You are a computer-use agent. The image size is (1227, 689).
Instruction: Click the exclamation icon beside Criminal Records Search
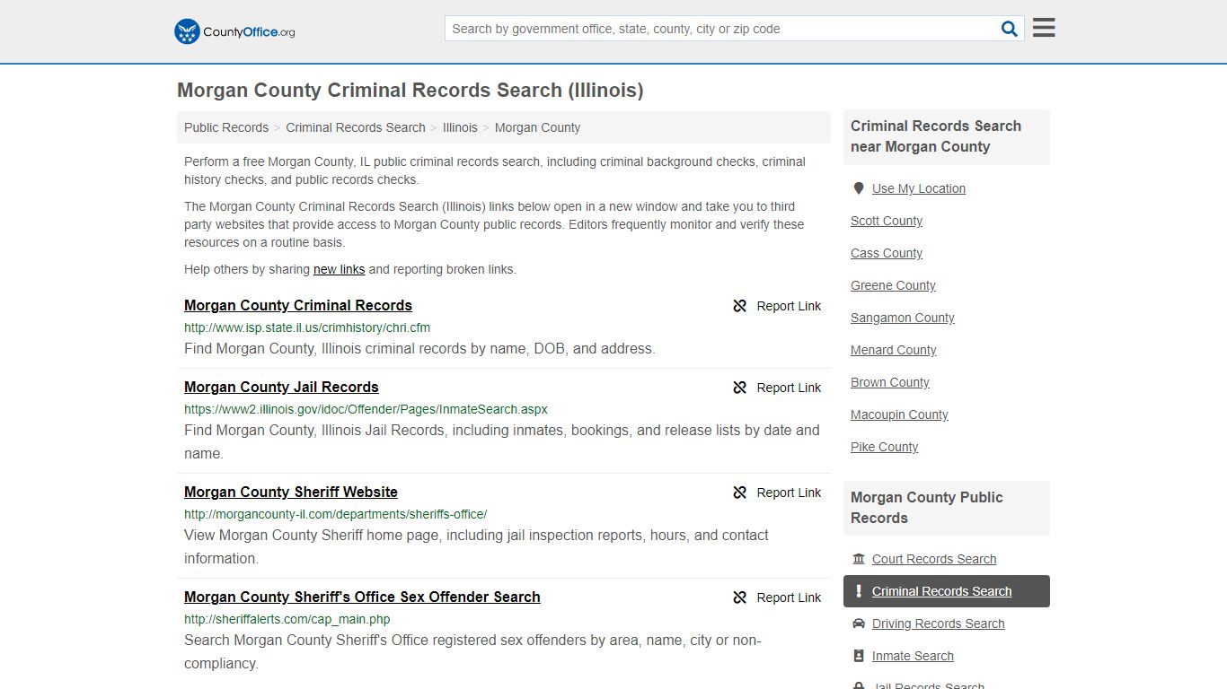click(859, 591)
